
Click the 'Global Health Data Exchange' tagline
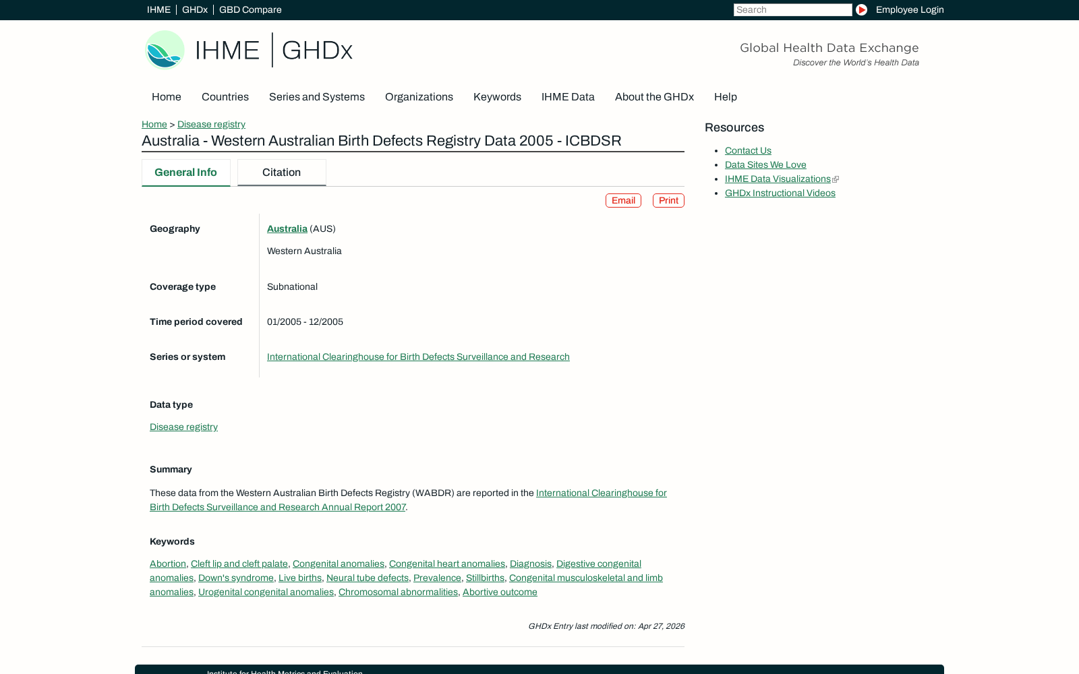829,48
